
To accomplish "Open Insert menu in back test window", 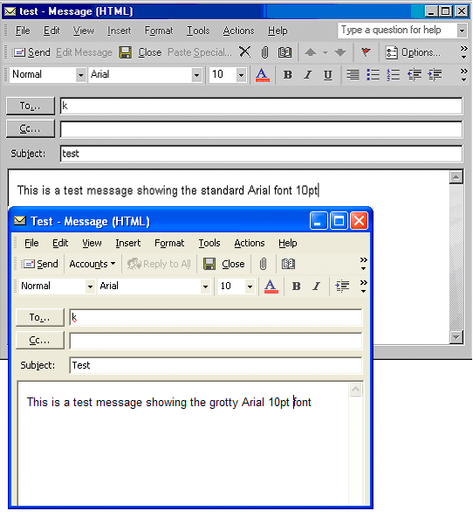I will pos(120,31).
